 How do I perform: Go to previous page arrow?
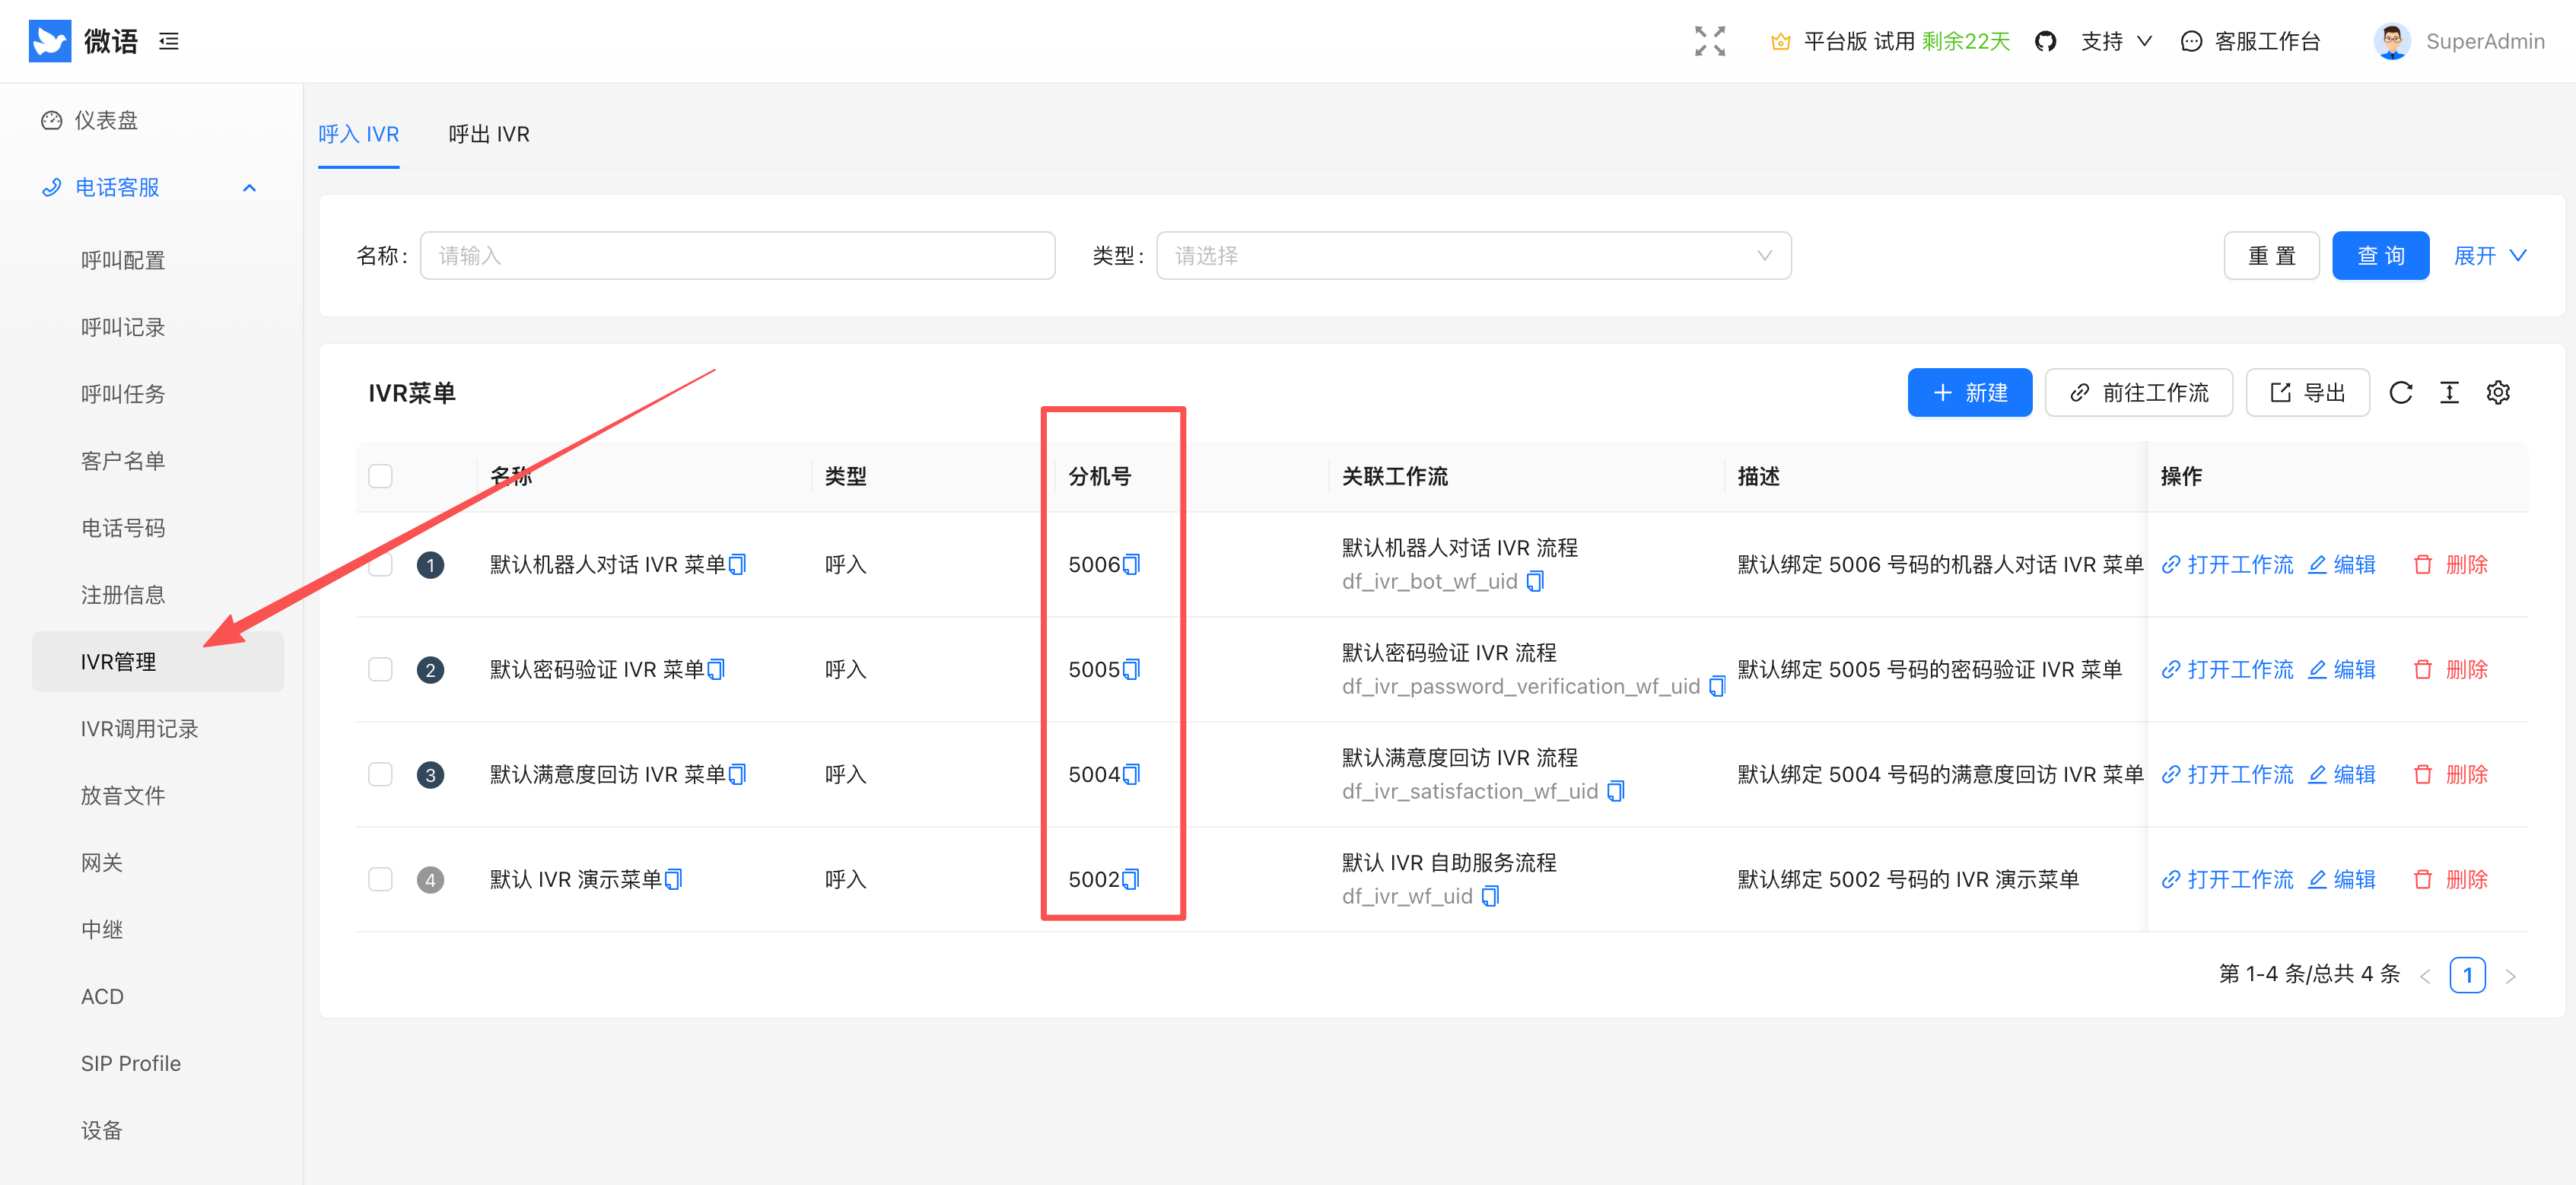(2425, 976)
